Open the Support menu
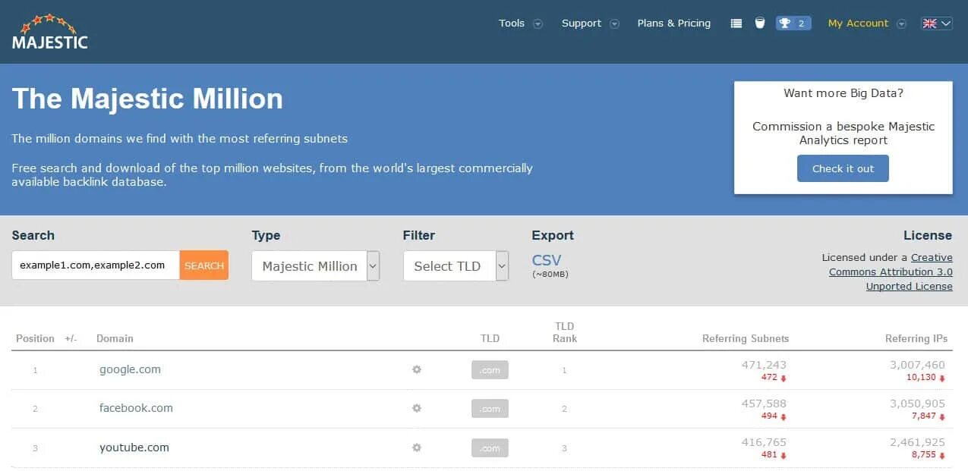 point(582,24)
